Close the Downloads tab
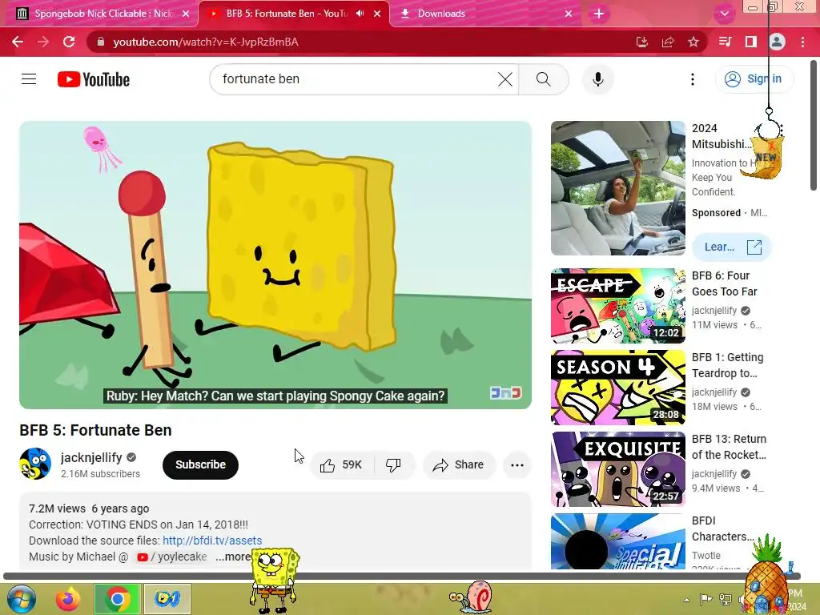Screen dimensions: 820x615 (x=569, y=14)
